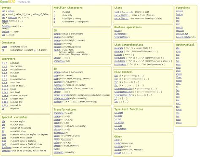Open the union() link under Boolean operations
This screenshot has width=200, height=157.
pos(117,30)
